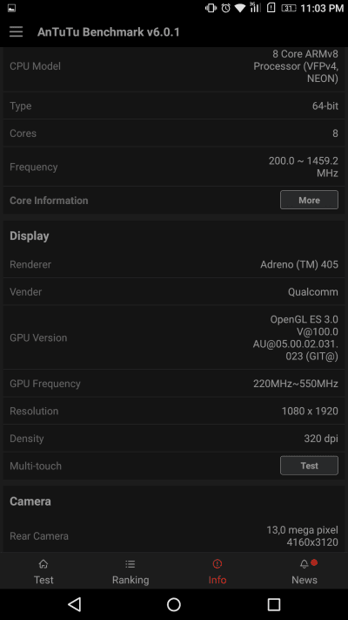Tap the Test tab home icon
The height and width of the screenshot is (620, 348).
[43, 564]
